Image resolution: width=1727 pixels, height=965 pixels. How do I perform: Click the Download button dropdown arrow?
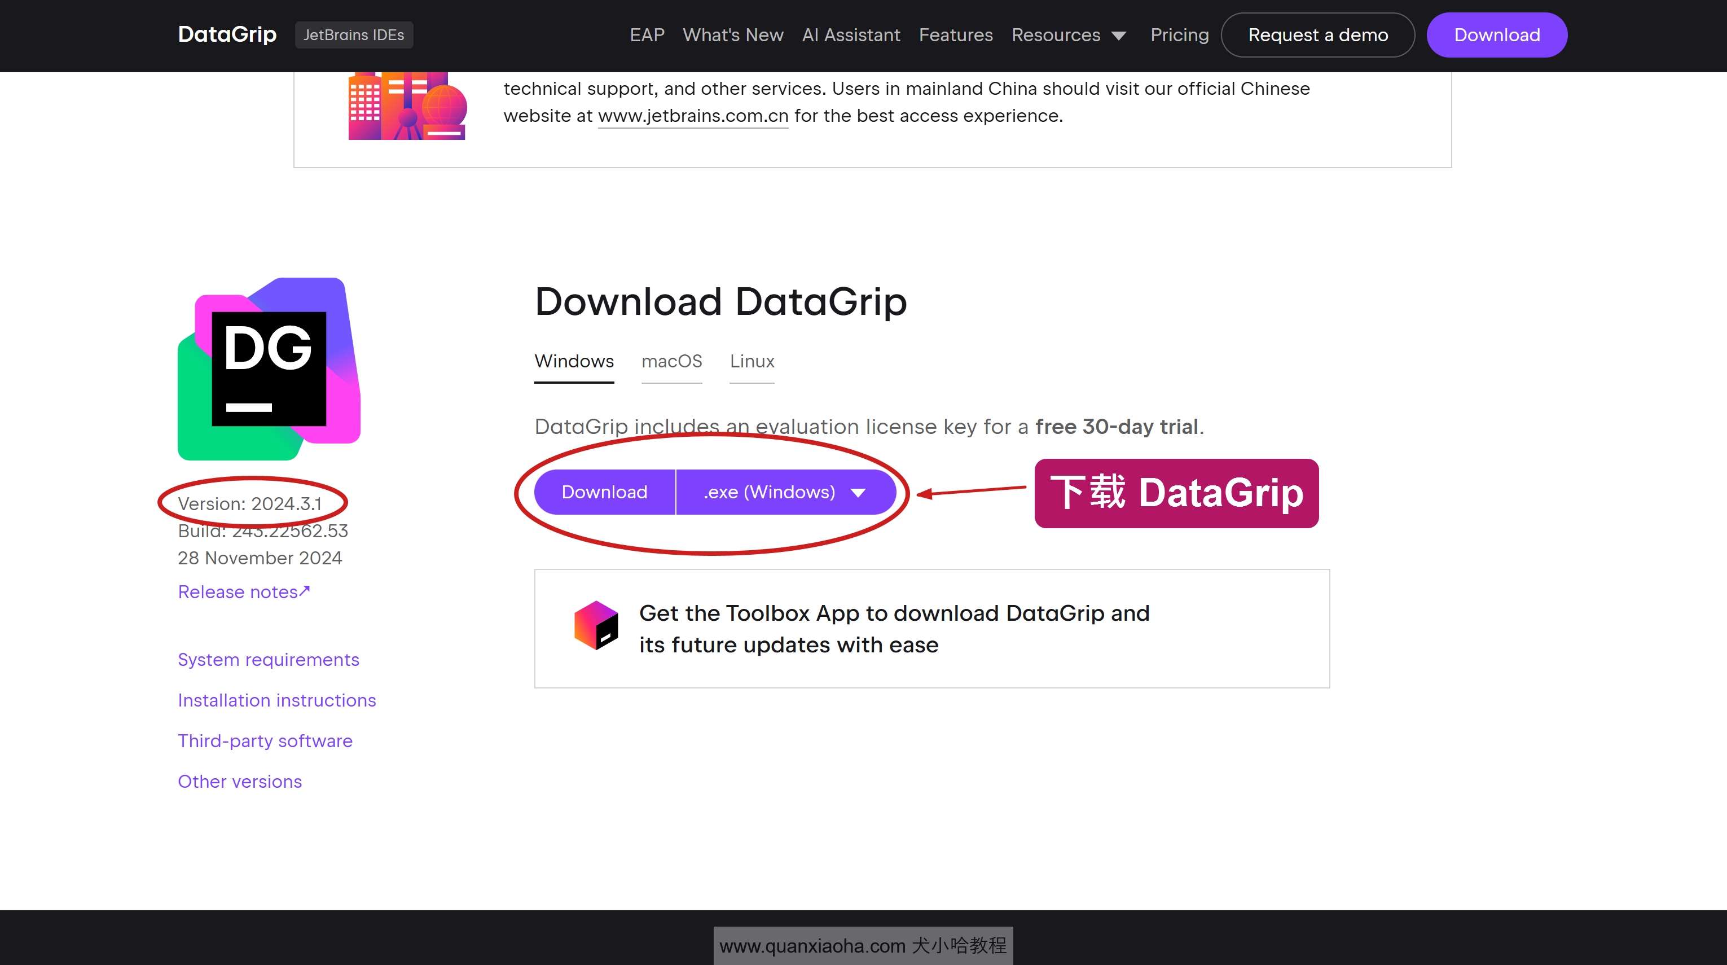click(x=860, y=492)
